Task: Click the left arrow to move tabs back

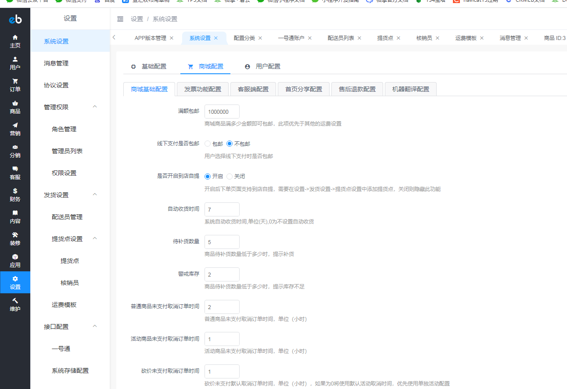Action: pos(114,37)
